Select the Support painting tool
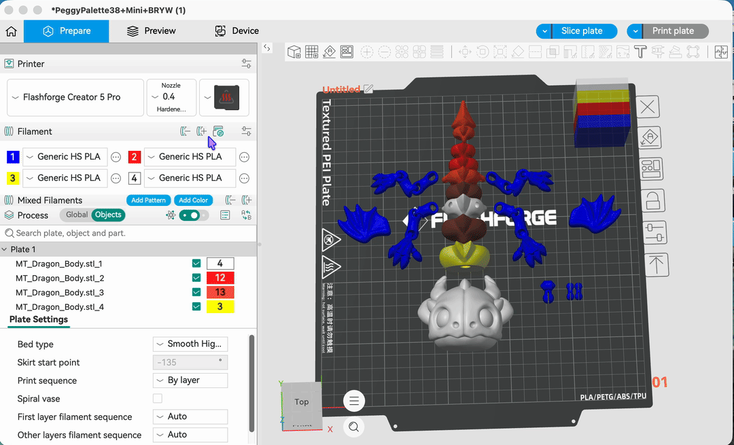 (x=570, y=52)
